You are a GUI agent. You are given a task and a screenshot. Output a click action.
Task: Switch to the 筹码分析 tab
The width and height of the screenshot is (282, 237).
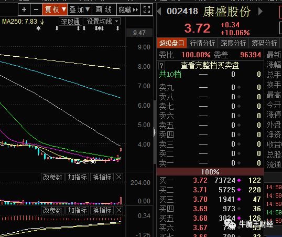tap(264, 43)
